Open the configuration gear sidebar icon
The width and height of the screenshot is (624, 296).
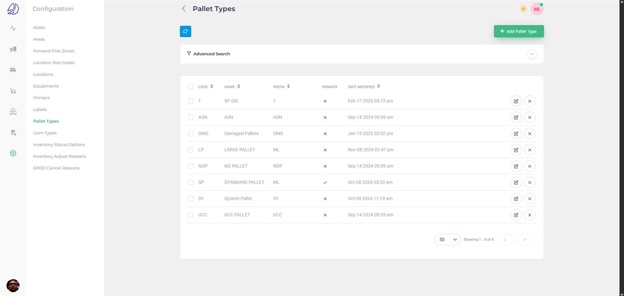point(13,153)
